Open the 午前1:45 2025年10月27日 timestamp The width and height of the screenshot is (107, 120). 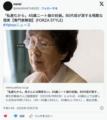pos(21,108)
